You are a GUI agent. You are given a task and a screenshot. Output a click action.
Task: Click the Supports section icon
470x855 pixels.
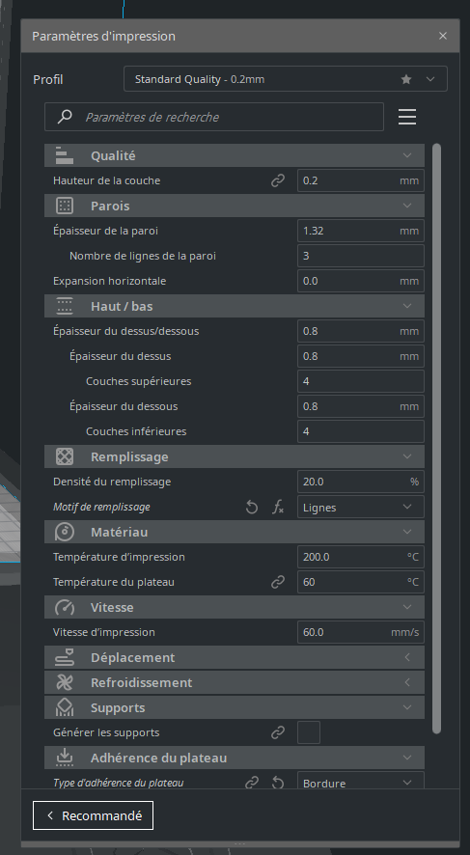[x=65, y=707]
